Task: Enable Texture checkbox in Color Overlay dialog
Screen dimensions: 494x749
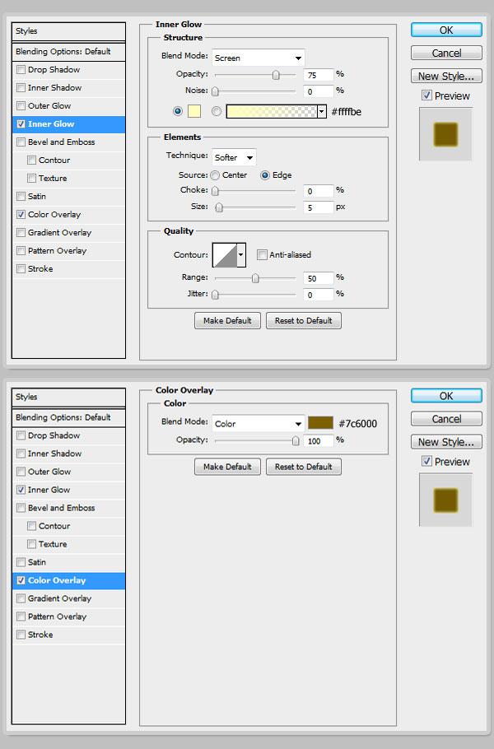Action: click(x=31, y=544)
